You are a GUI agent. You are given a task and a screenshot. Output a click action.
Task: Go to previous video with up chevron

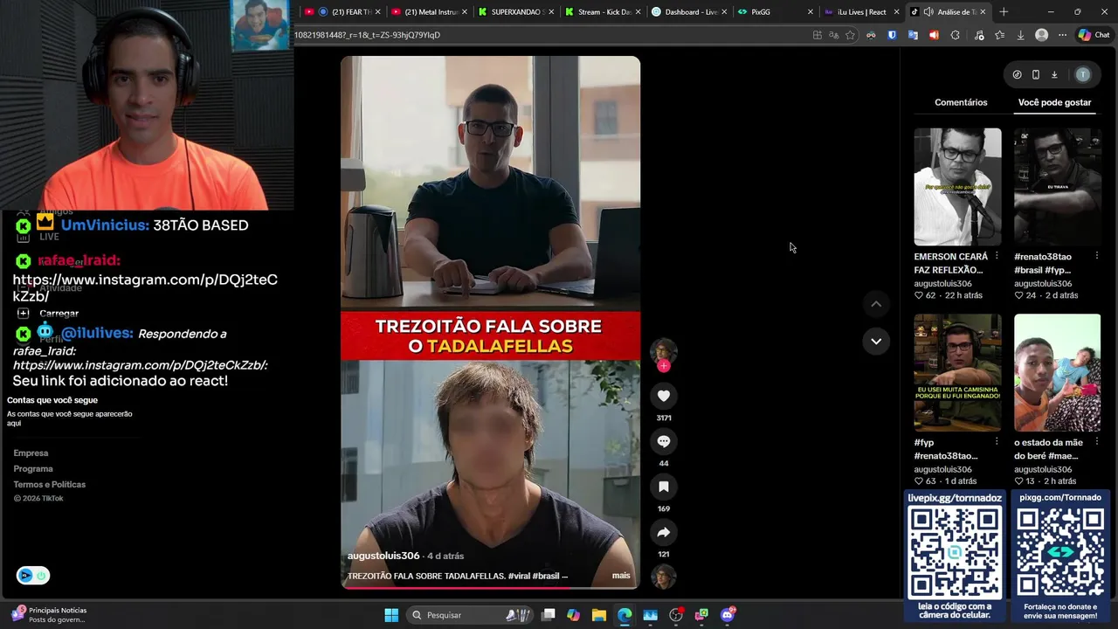[876, 304]
